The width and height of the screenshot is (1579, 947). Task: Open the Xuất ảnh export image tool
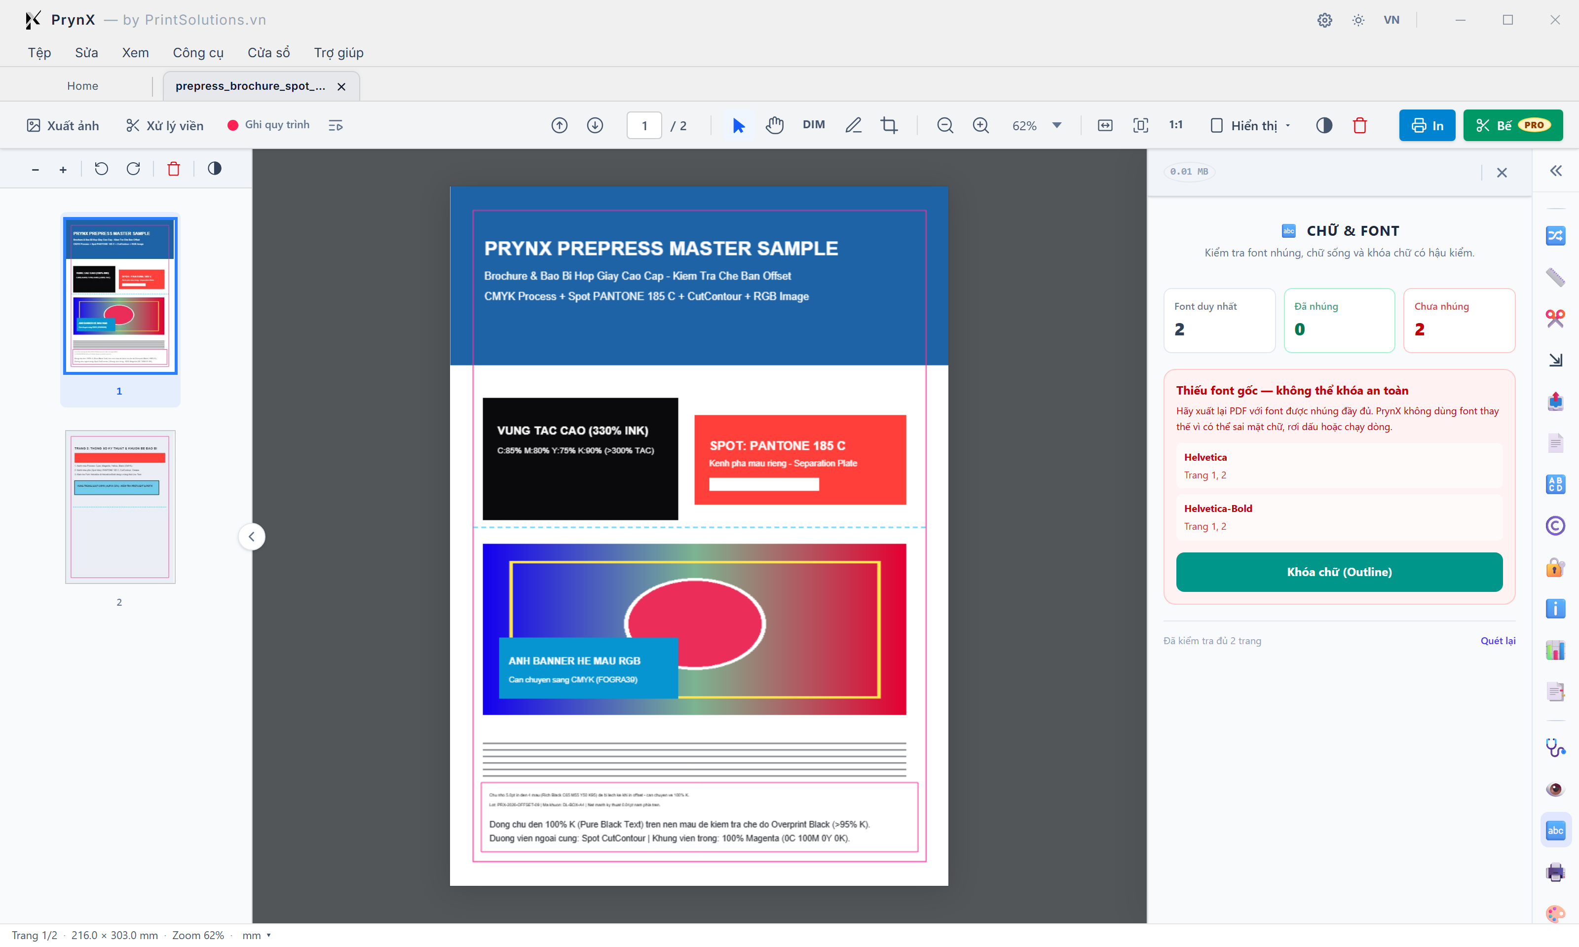pos(63,126)
